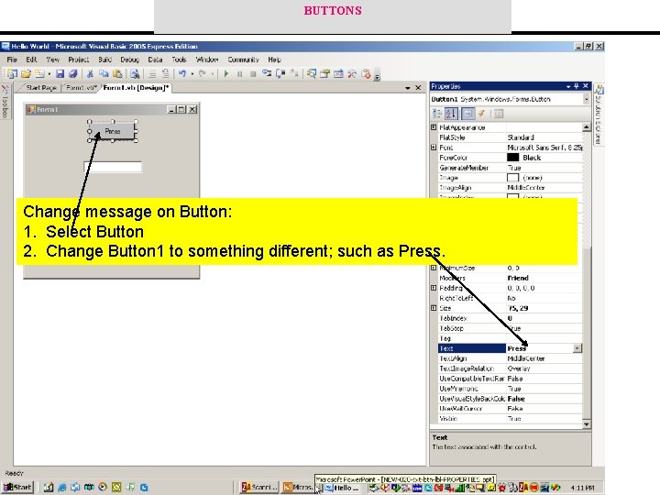660x495 pixels.
Task: Close the active document with X
Action: (418, 88)
